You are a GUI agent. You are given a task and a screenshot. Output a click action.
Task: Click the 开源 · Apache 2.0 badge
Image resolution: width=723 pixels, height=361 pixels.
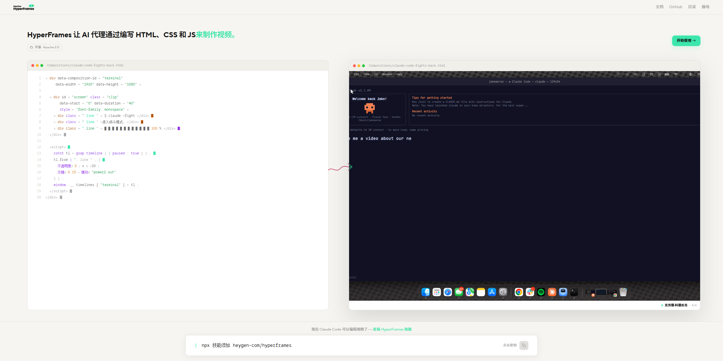click(x=45, y=47)
